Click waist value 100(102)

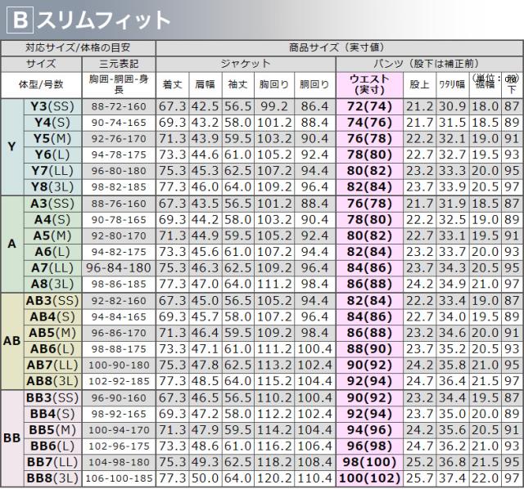(x=369, y=478)
